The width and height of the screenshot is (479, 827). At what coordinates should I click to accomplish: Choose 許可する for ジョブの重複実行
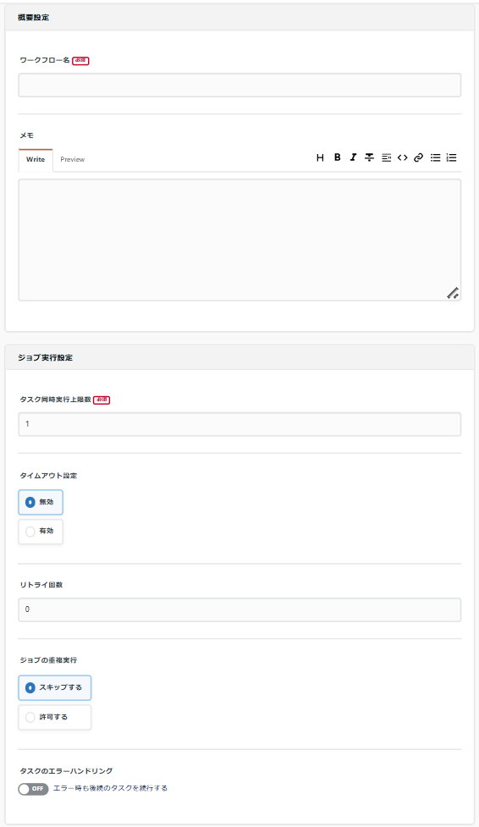point(55,717)
